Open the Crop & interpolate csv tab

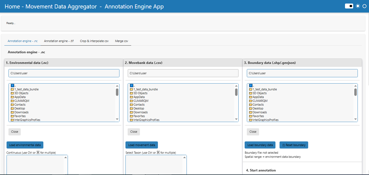coord(94,41)
